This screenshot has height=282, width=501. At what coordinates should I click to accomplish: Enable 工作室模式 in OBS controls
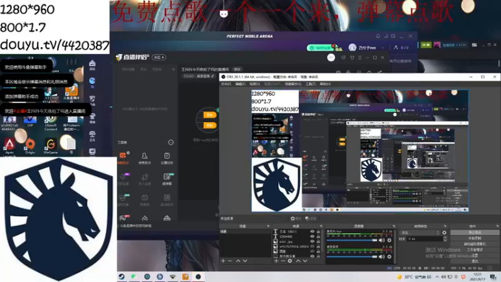tap(475, 249)
